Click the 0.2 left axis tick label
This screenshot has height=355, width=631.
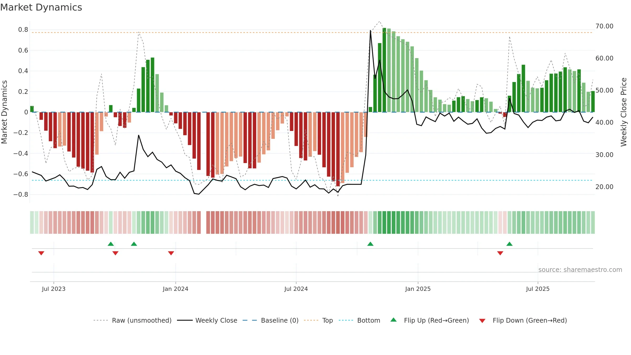point(23,92)
